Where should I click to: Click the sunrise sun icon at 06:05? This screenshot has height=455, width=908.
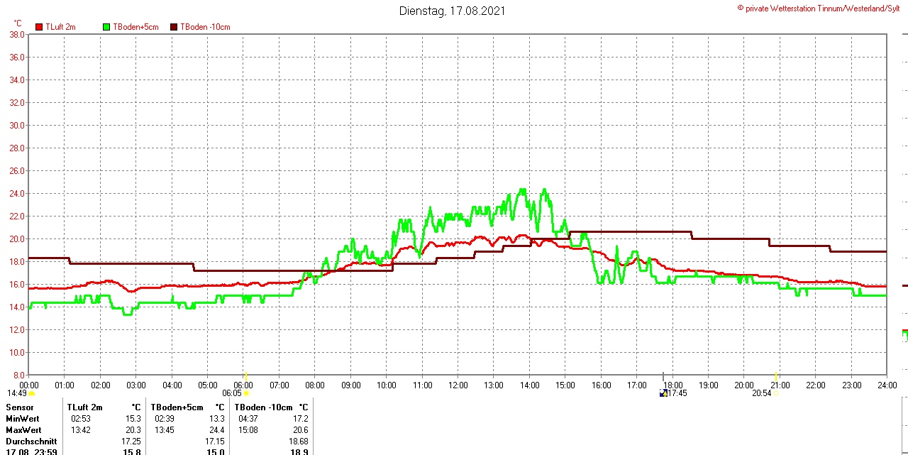point(246,393)
